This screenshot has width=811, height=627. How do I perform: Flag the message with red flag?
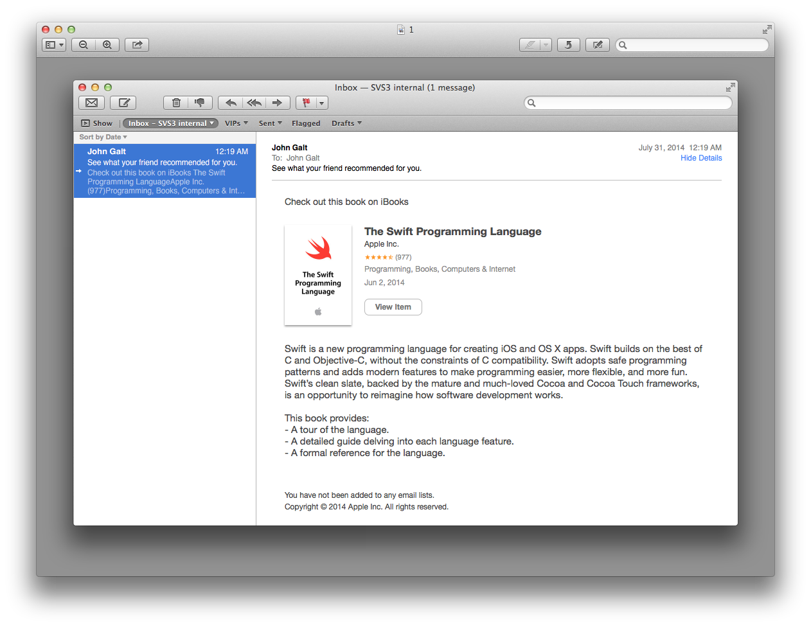306,103
